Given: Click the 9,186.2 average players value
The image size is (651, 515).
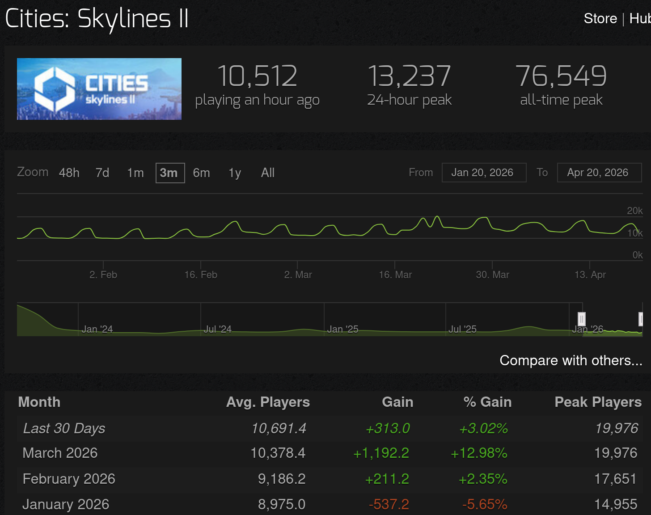Looking at the screenshot, I should pyautogui.click(x=282, y=479).
